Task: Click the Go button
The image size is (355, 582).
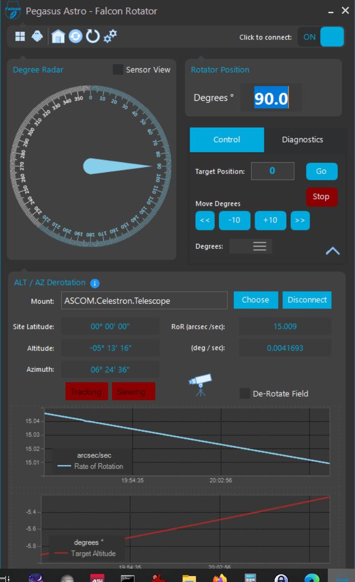Action: 321,171
